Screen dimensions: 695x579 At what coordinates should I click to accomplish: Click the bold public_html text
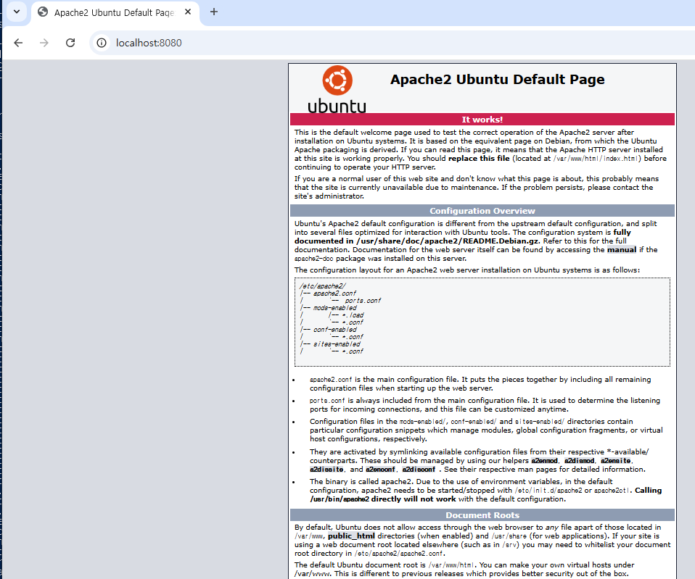351,536
